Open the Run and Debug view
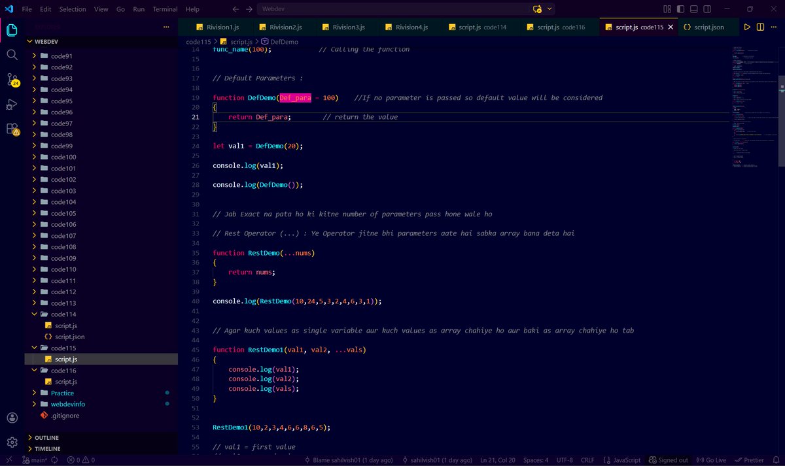Viewport: 785px width, 466px height. (x=12, y=105)
